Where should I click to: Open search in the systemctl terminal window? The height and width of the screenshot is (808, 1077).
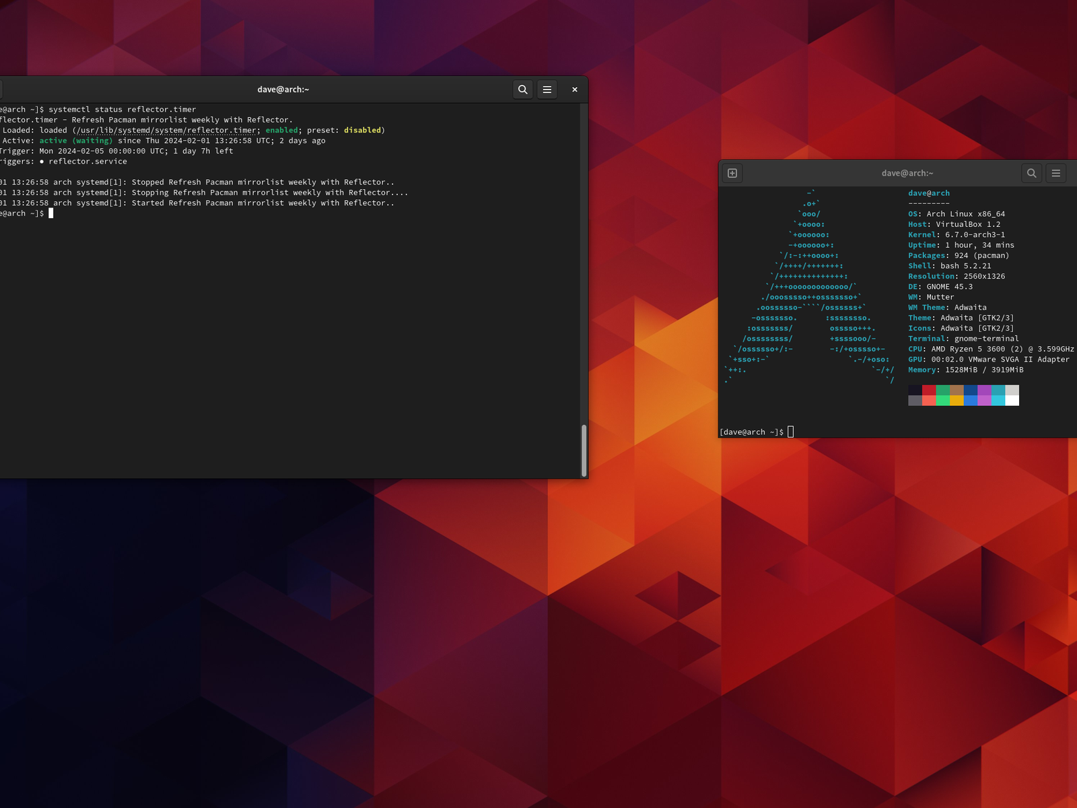tap(522, 90)
